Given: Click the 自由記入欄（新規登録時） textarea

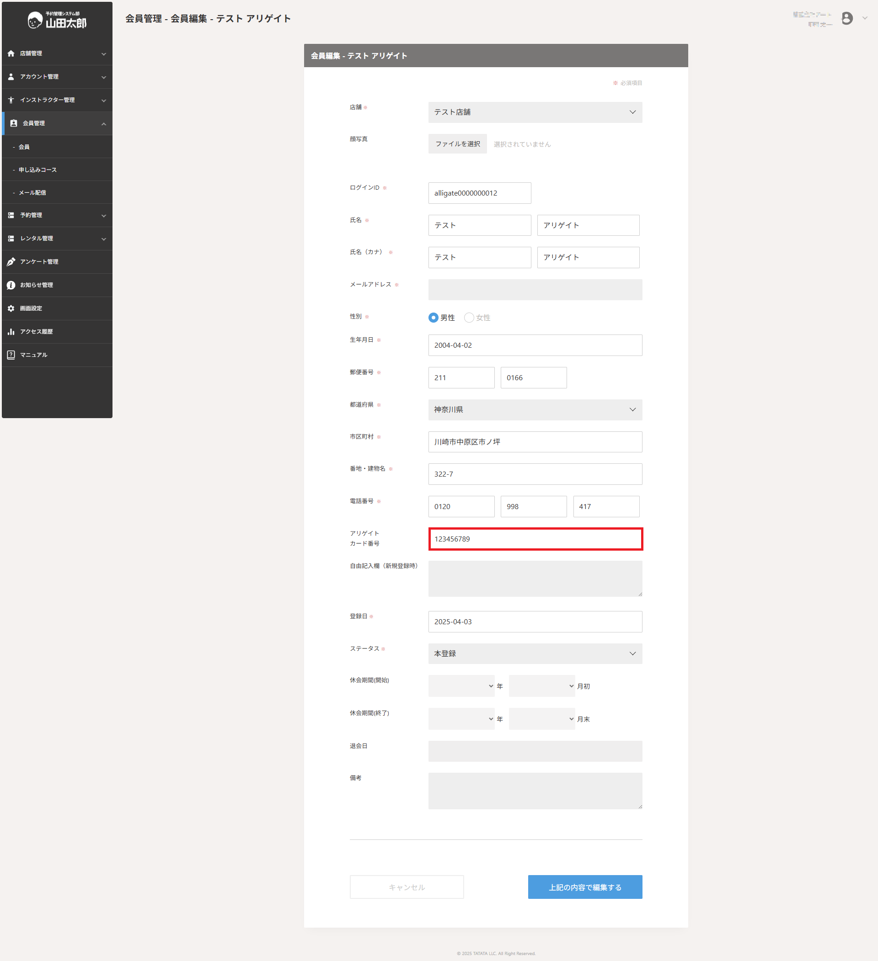Looking at the screenshot, I should (x=535, y=579).
